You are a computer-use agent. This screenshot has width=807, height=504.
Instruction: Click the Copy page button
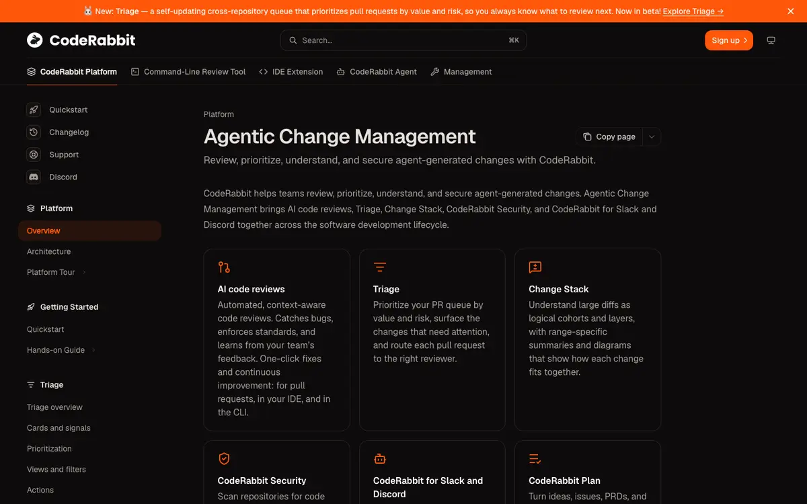point(609,136)
